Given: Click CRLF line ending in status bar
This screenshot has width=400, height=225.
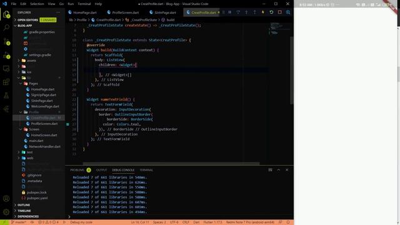Looking at the screenshot, I should [186, 222].
